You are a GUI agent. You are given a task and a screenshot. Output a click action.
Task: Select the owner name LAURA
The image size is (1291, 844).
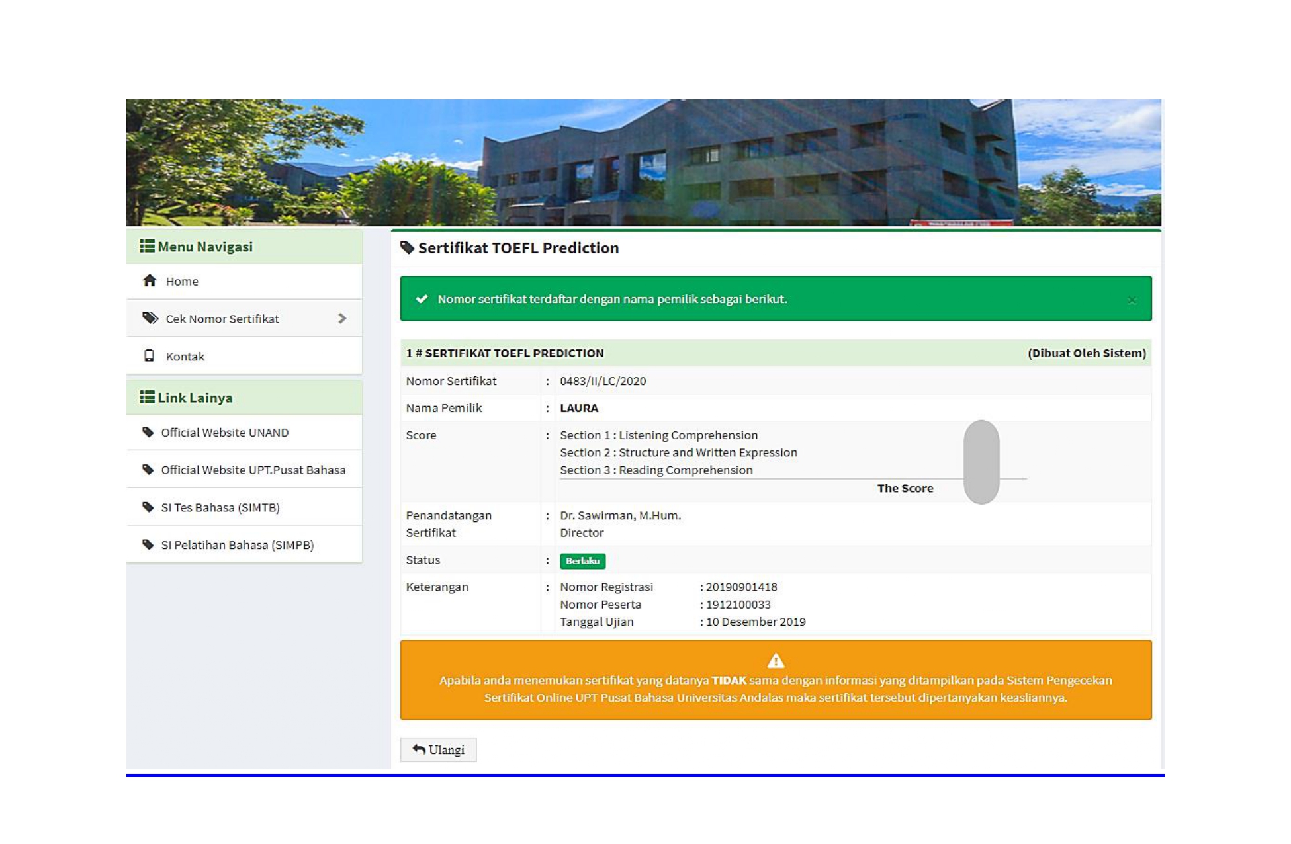click(579, 408)
